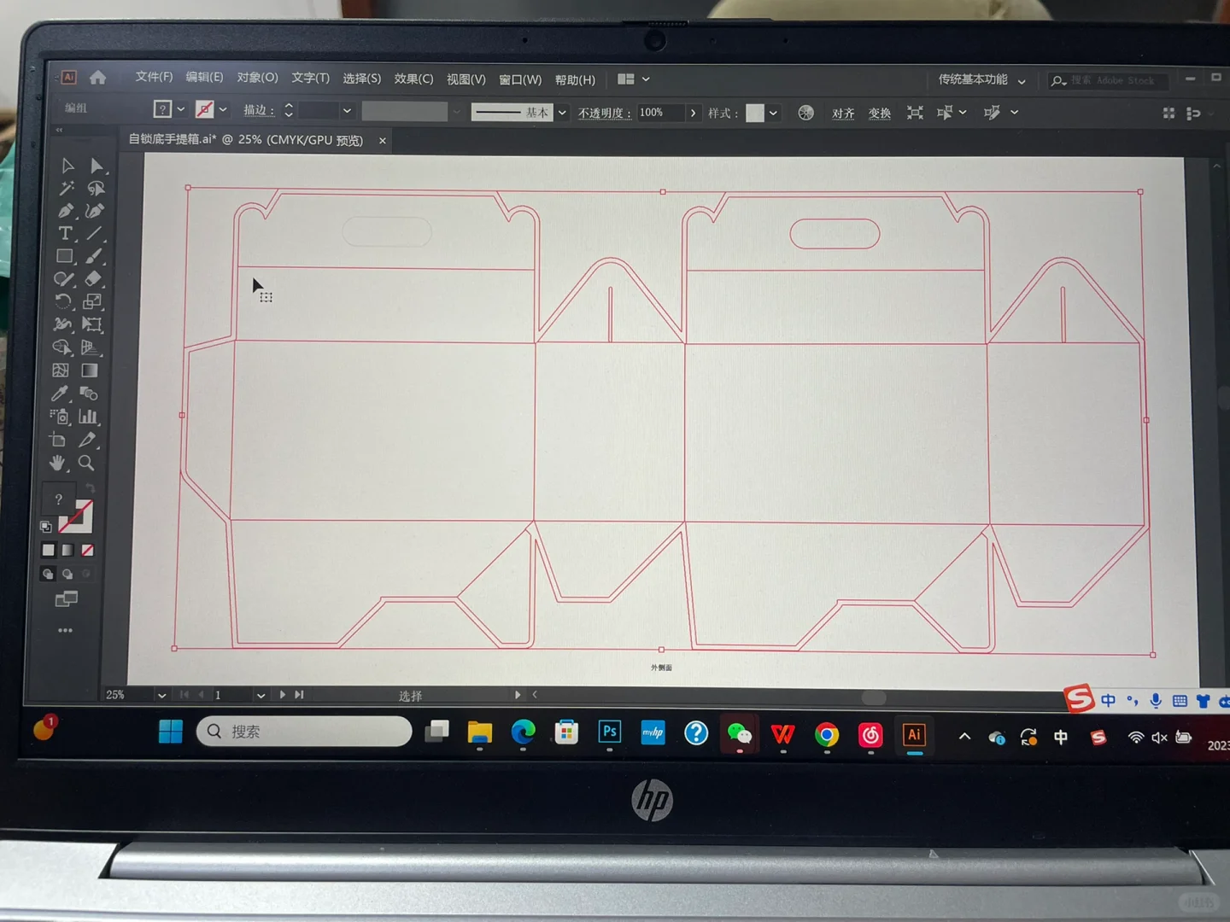Open the 文字(T) menu
The image size is (1230, 922).
pyautogui.click(x=310, y=78)
